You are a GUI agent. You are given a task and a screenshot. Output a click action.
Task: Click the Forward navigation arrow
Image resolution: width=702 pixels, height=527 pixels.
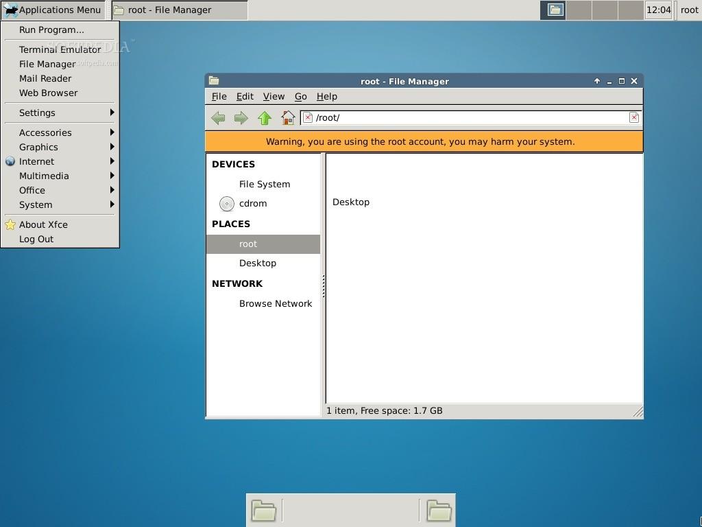pos(241,117)
